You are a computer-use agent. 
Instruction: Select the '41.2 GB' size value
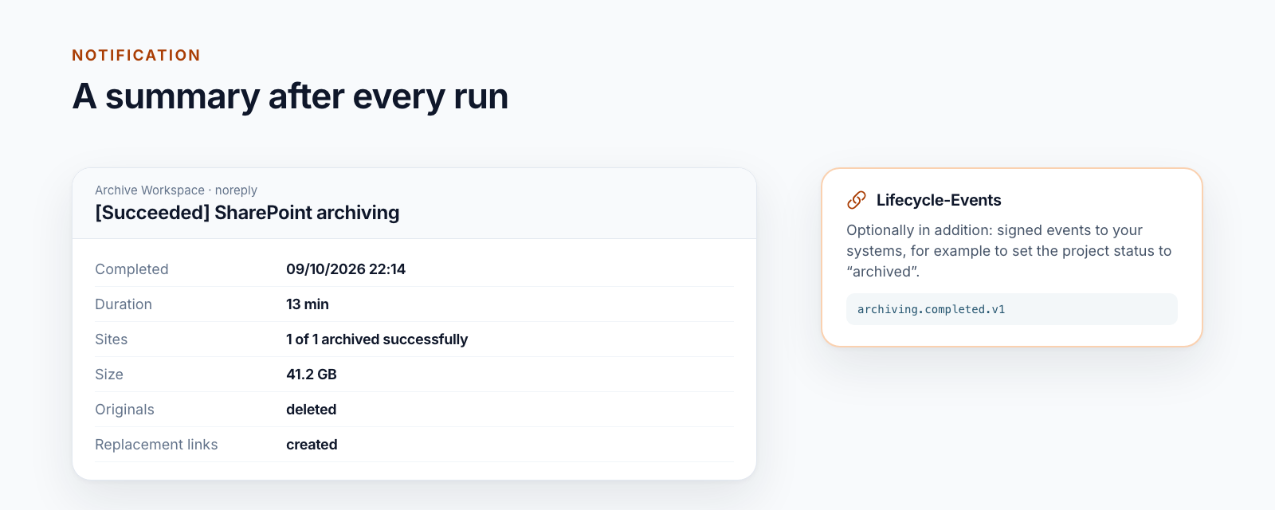tap(312, 375)
